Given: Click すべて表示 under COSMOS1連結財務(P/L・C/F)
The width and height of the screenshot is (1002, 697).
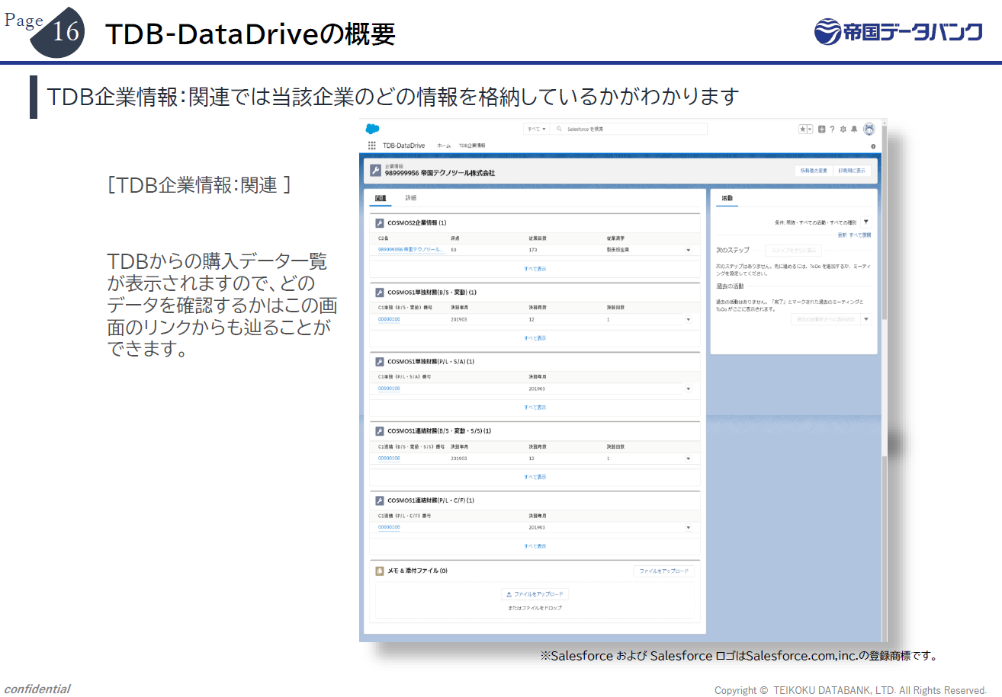Looking at the screenshot, I should click(x=535, y=546).
